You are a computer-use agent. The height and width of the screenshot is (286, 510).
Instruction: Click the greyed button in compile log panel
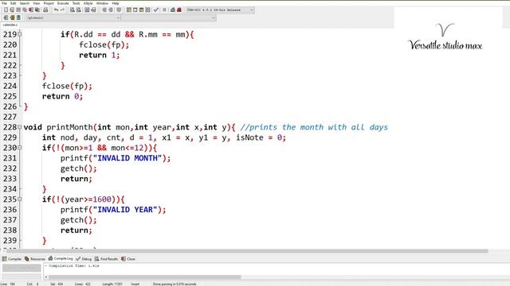(22, 268)
